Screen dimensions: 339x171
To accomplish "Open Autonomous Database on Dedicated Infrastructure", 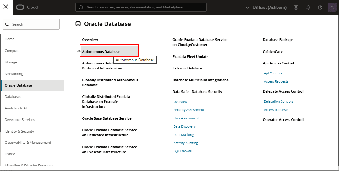I will (104, 66).
